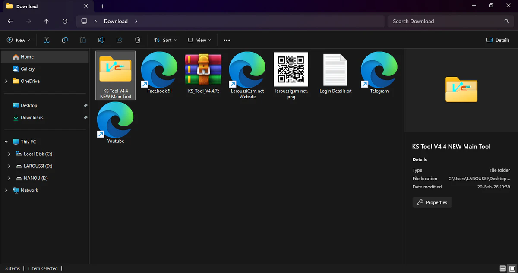The image size is (518, 273).
Task: Switch to details list view in status bar
Action: click(502, 268)
